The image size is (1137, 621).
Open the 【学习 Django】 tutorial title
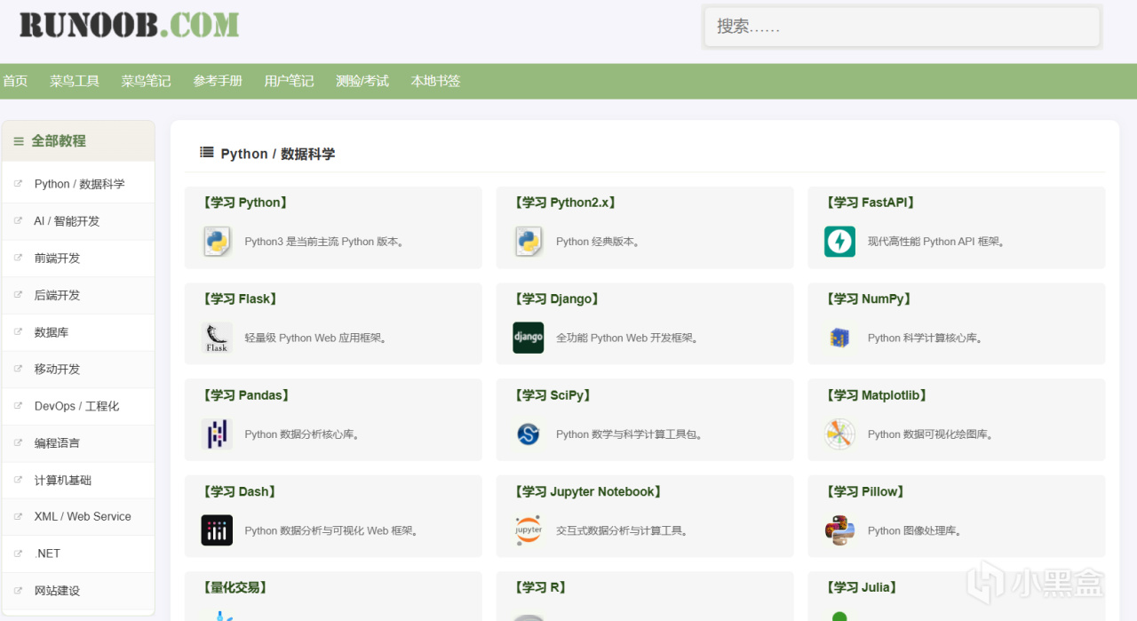(x=557, y=299)
